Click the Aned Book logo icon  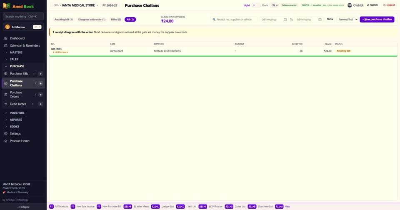(6, 6)
